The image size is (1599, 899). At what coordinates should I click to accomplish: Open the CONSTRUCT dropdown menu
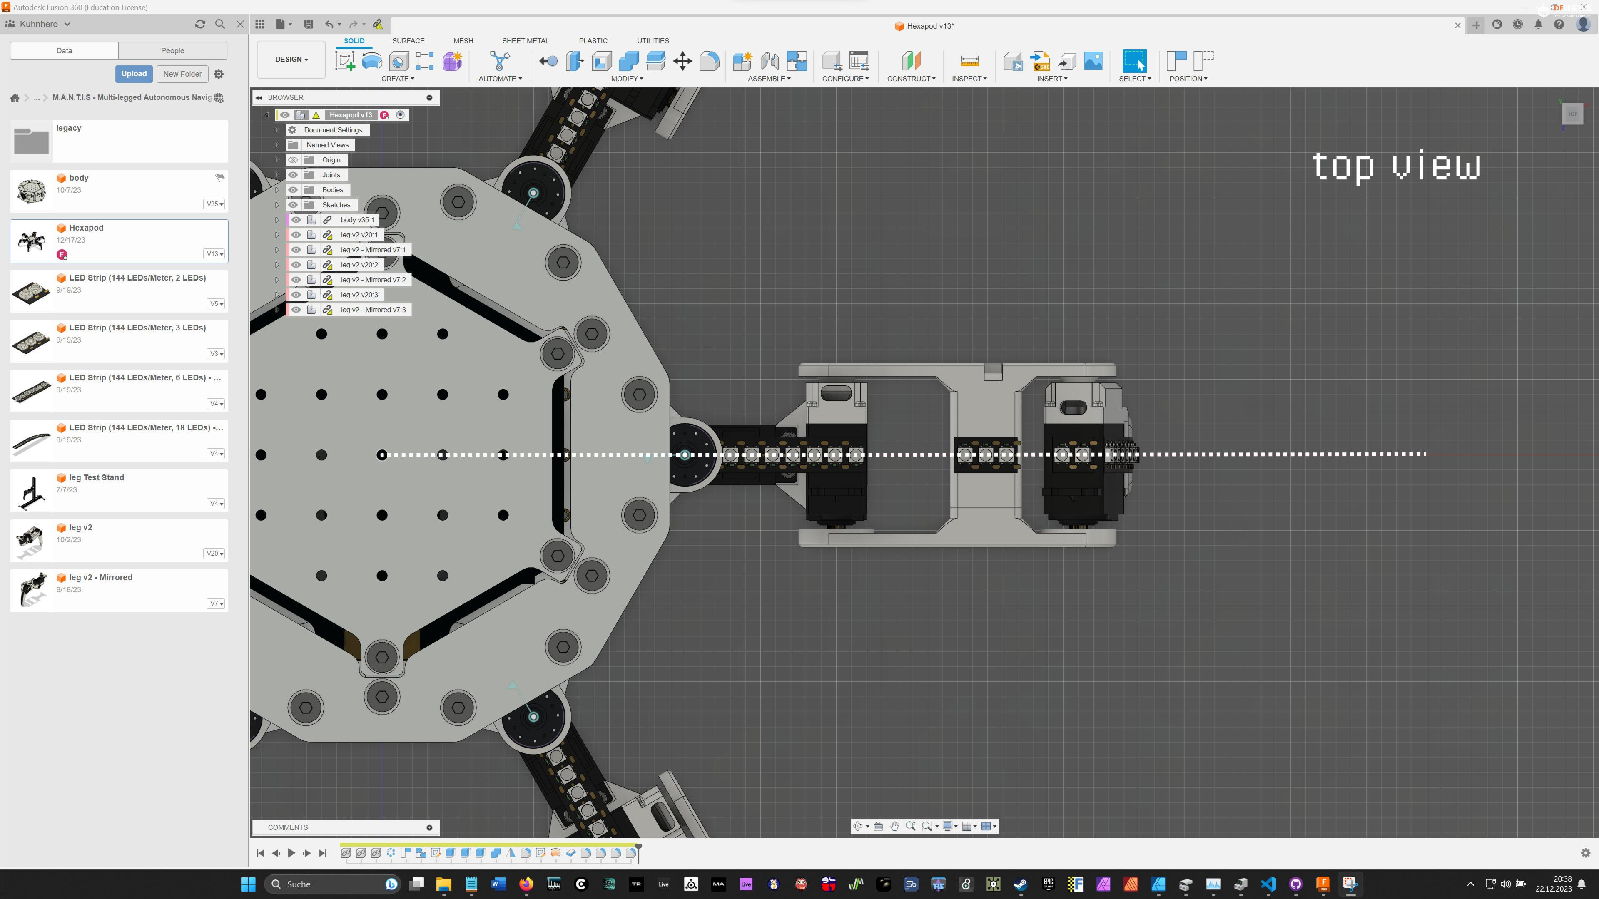coord(911,79)
